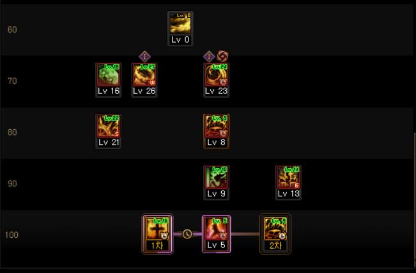Click the red swirl badge above Lv 23
The image size is (416, 273).
[x=222, y=56]
